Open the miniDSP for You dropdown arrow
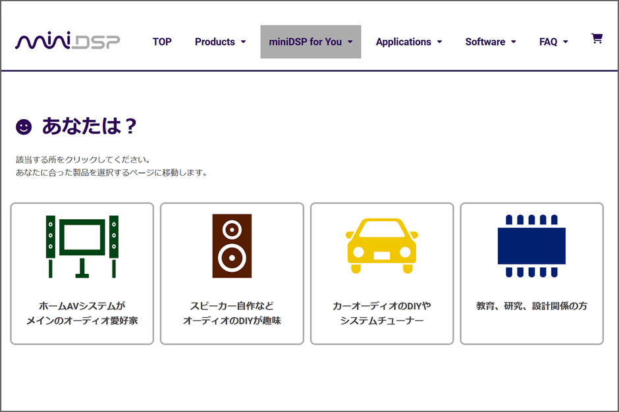Screen dimensions: 619x412 pyautogui.click(x=349, y=41)
